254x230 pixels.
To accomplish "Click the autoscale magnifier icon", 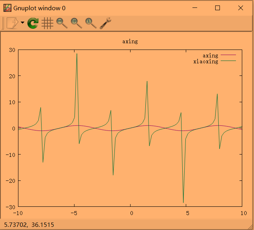I will (91, 23).
